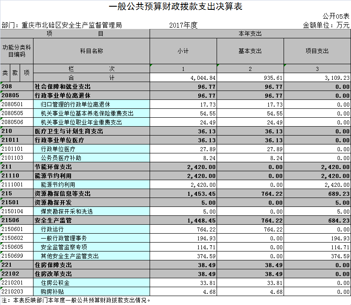Click the 医疗卫生与计划生育支出 row name
This screenshot has width=351, height=305.
pos(92,131)
